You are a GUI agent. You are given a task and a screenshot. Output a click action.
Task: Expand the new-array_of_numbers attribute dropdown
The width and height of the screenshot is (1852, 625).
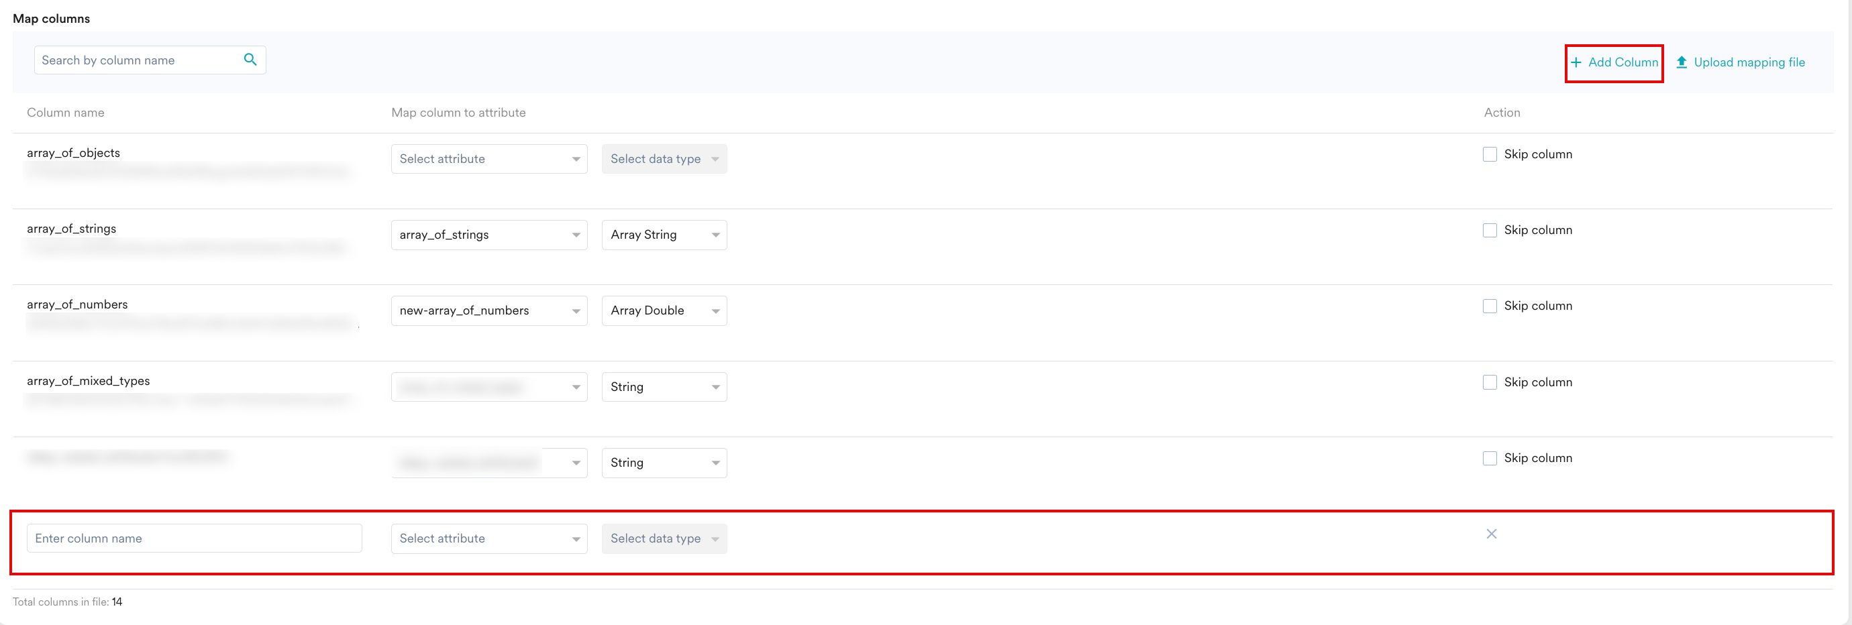[x=489, y=311]
